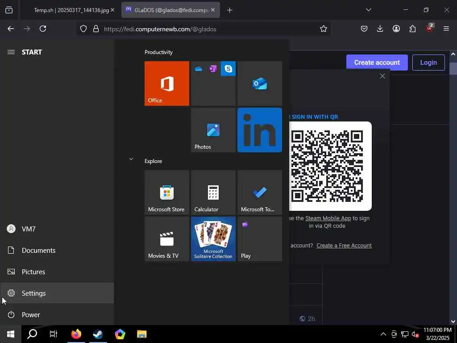Launch the Outlook mail tile
The width and height of the screenshot is (457, 343).
[x=260, y=84]
